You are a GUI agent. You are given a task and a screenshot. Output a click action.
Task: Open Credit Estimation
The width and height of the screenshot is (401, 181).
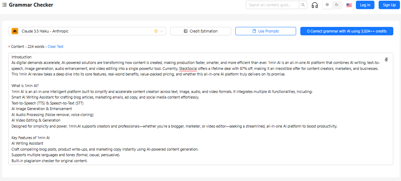click(x=201, y=31)
